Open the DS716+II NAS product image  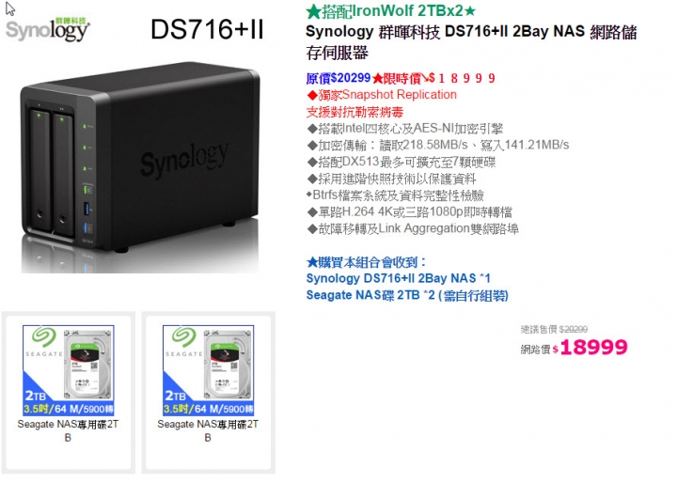pyautogui.click(x=140, y=167)
